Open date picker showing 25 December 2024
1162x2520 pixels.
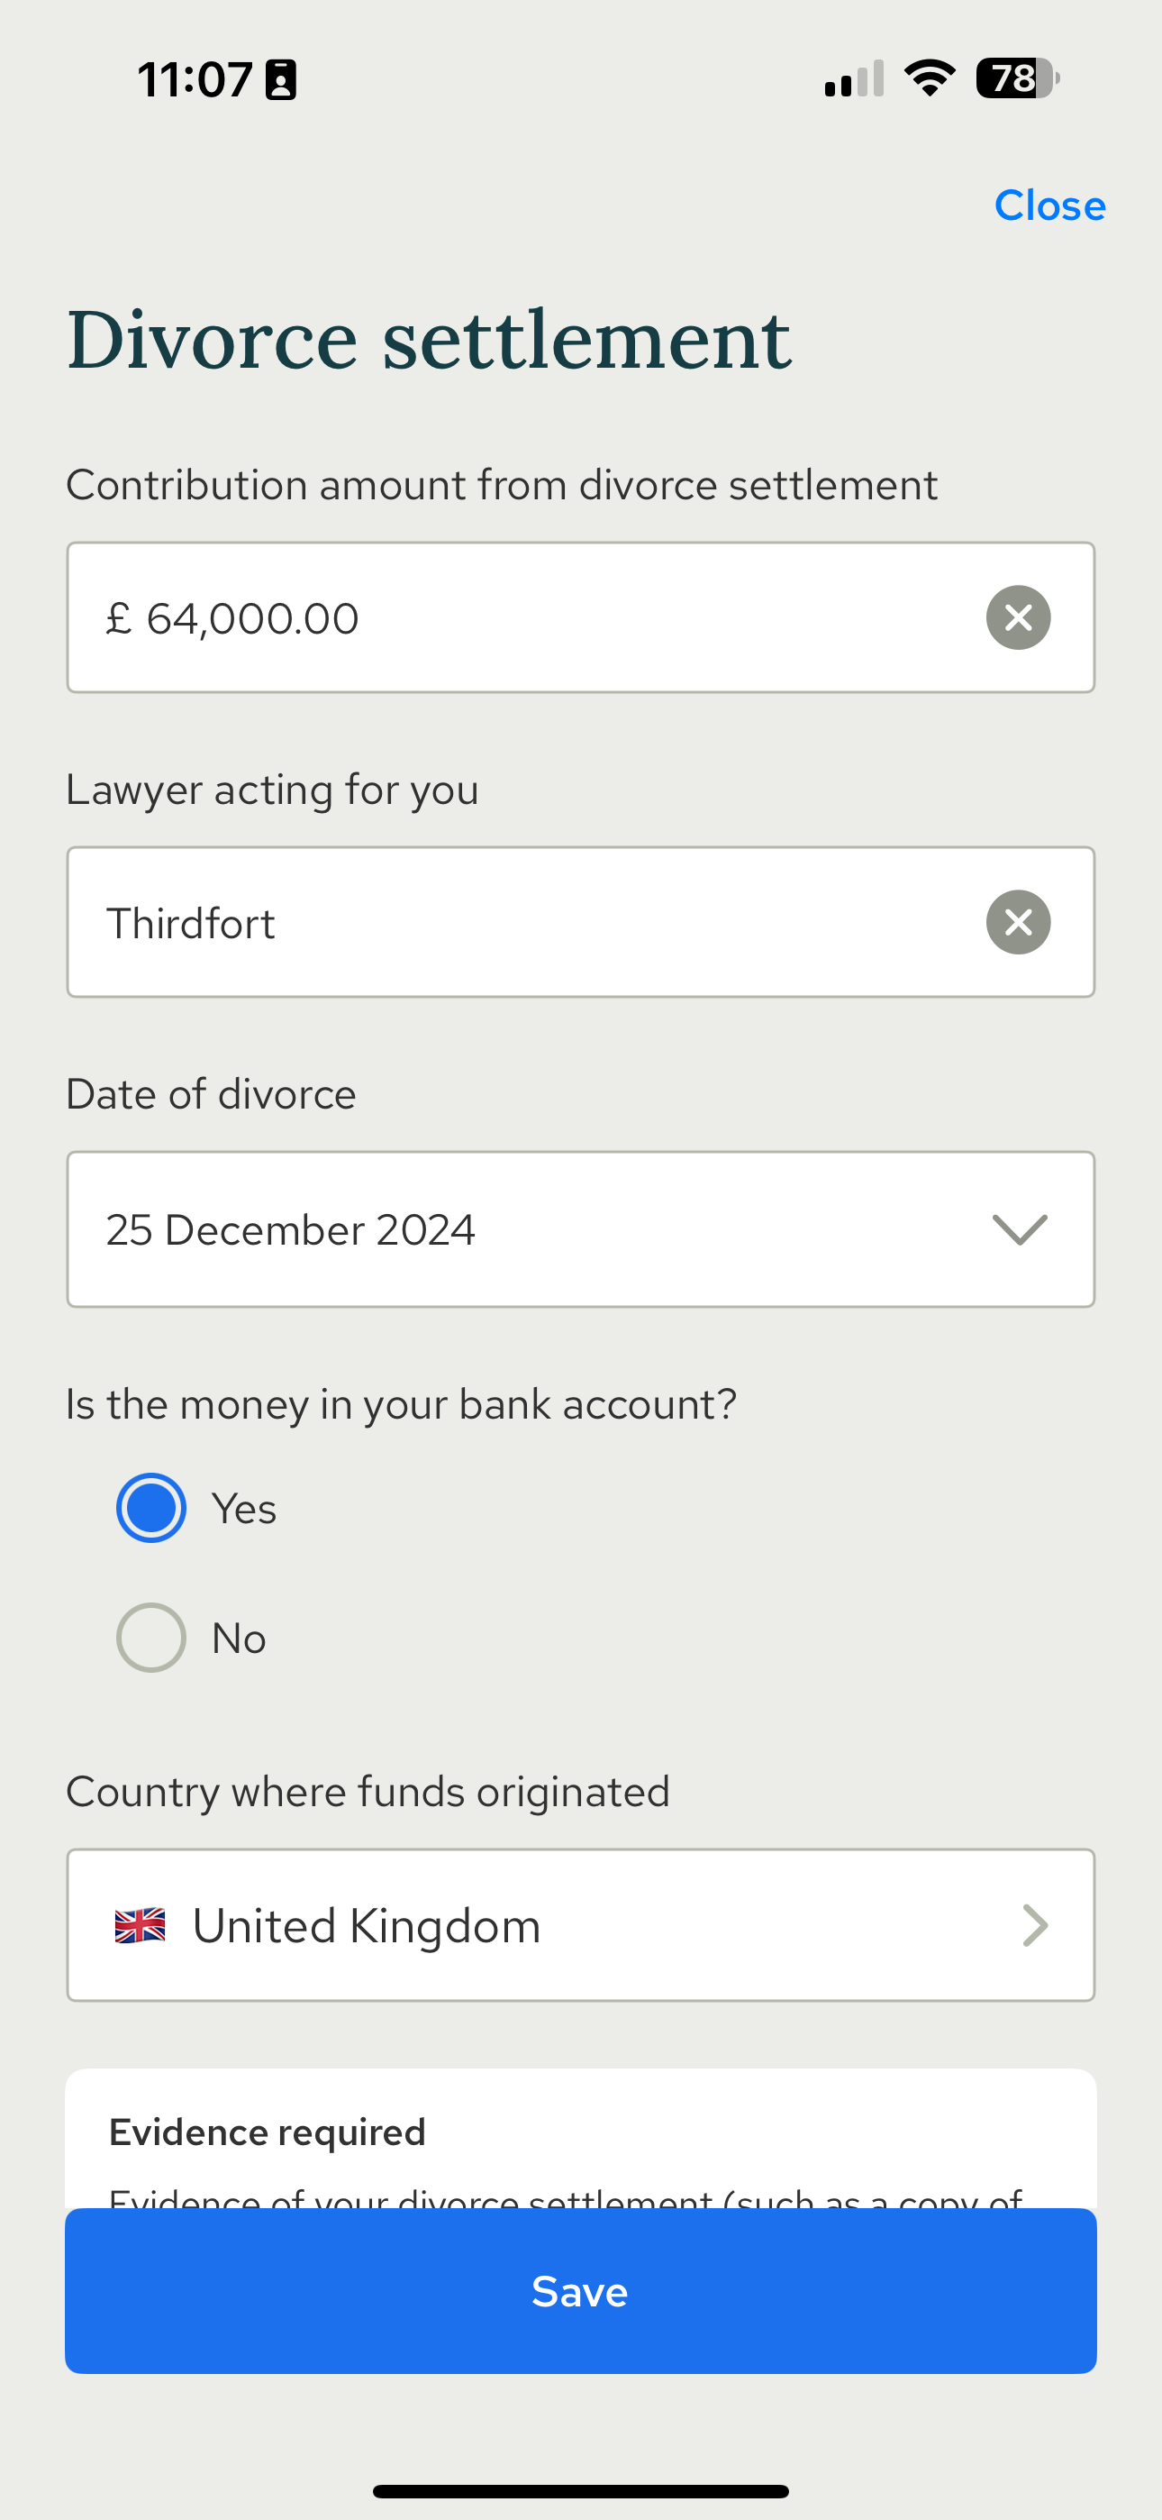coord(580,1228)
